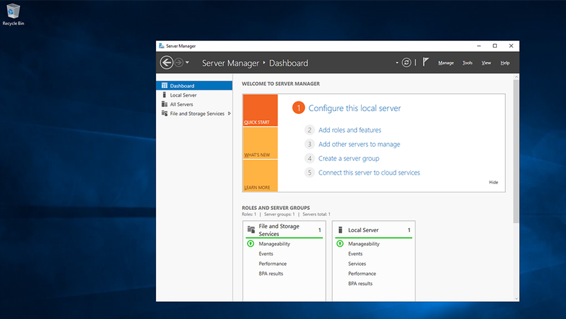
Task: Click the All Servers icon in sidebar
Action: coord(164,104)
